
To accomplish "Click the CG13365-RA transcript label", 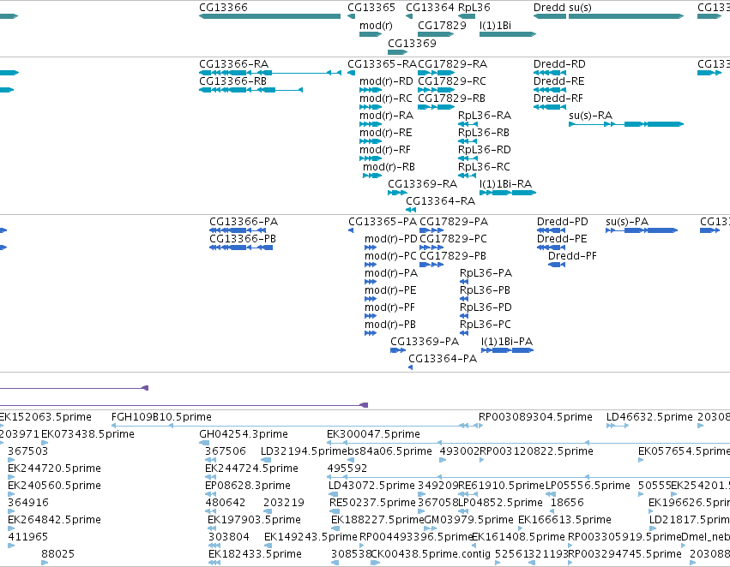I will tap(382, 64).
